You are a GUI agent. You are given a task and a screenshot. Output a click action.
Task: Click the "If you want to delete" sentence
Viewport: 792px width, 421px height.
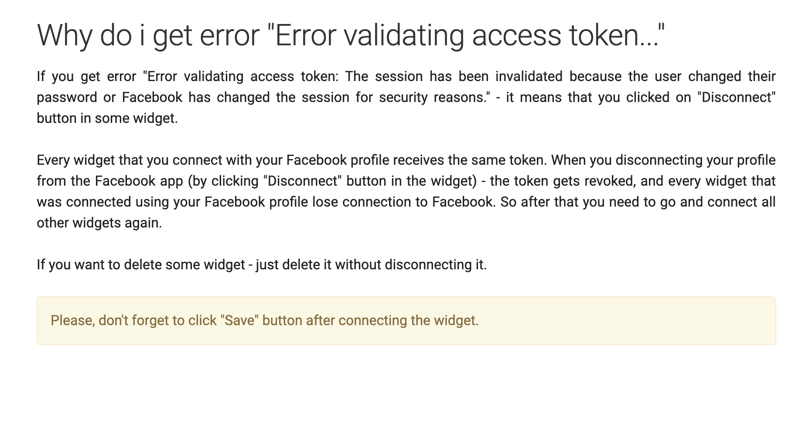click(x=262, y=265)
